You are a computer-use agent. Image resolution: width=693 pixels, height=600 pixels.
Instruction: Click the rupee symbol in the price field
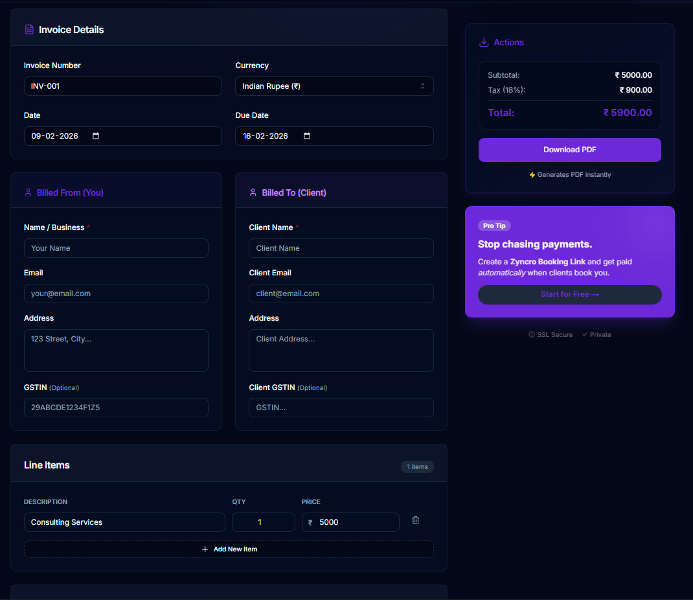[310, 522]
